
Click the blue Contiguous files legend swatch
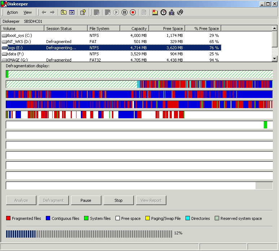(48, 218)
